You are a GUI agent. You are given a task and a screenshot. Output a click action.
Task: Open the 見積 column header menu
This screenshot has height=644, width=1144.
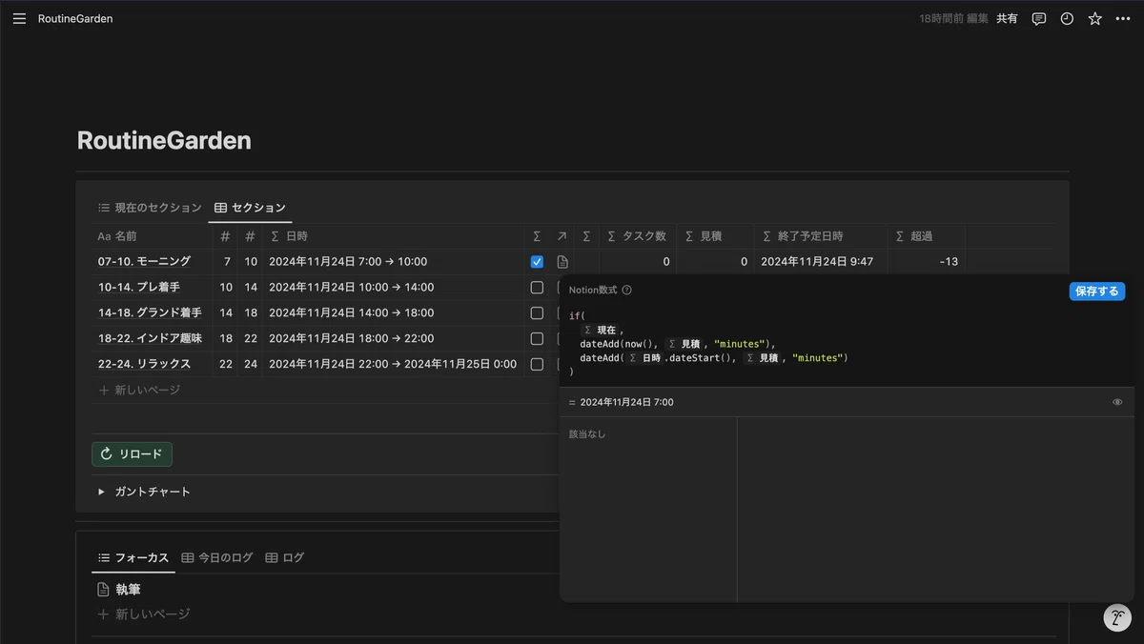coord(715,236)
